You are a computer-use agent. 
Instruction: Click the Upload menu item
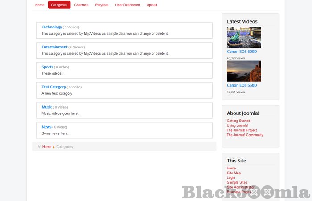click(x=152, y=5)
